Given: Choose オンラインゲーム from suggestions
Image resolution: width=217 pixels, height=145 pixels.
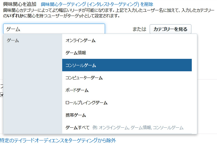Looking at the screenshot, I should (x=127, y=40).
